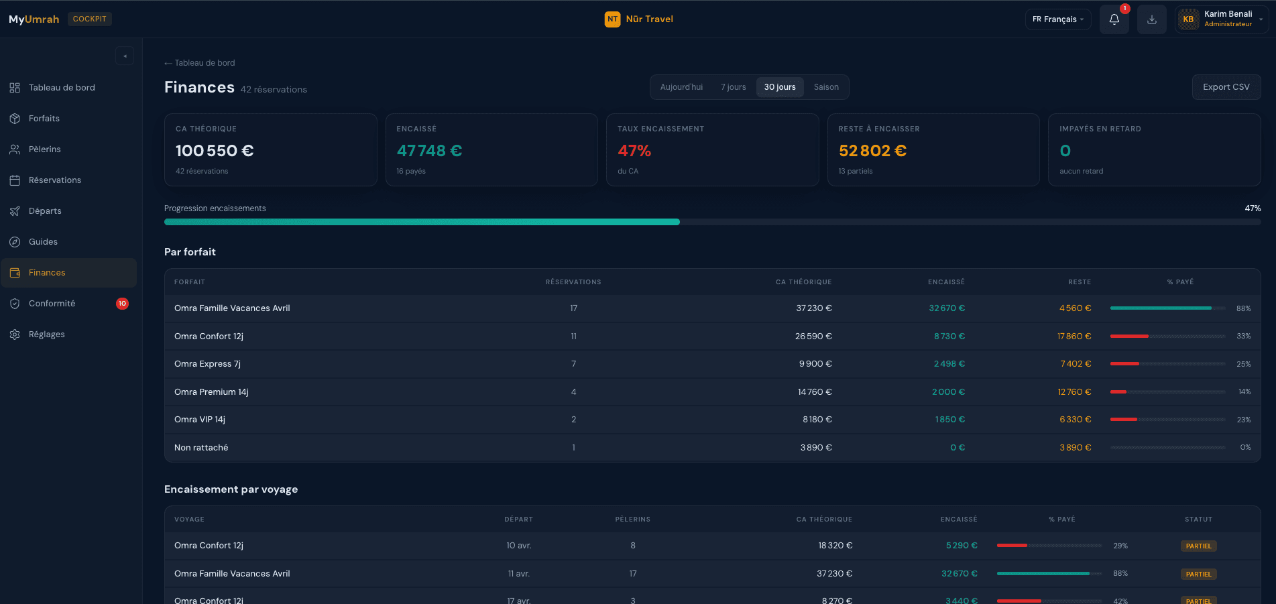Click the Export CSV button
Viewport: 1276px width, 604px height.
(x=1226, y=87)
